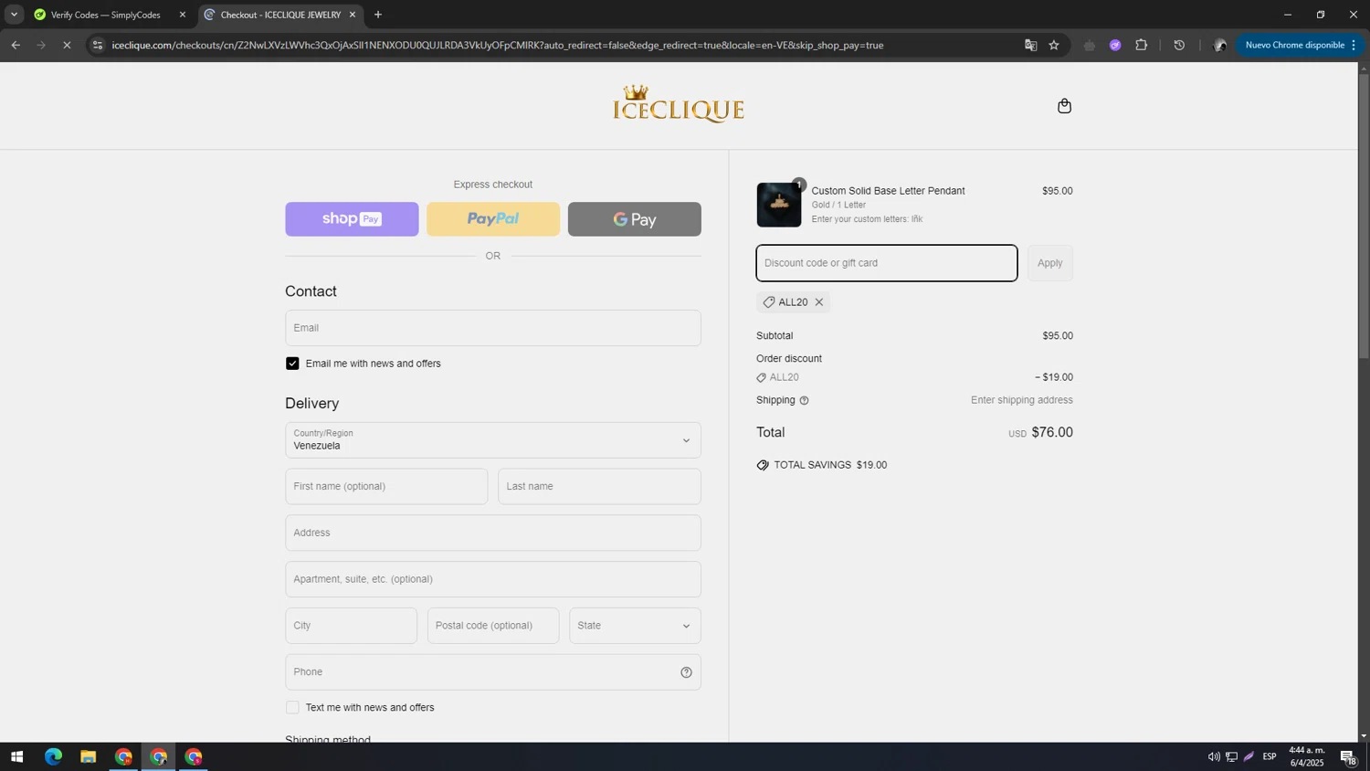Bookmark this page with star icon
The width and height of the screenshot is (1370, 771).
1054,45
